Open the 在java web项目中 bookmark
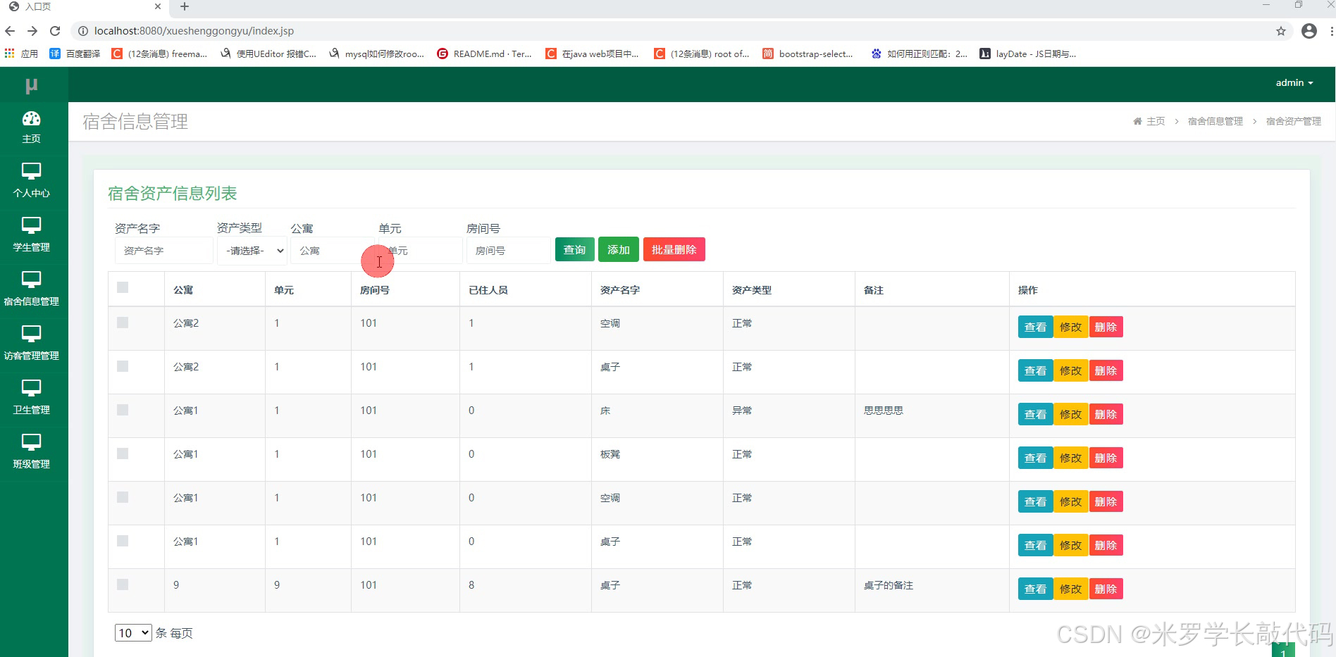Viewport: 1336px width, 657px height. pos(592,54)
